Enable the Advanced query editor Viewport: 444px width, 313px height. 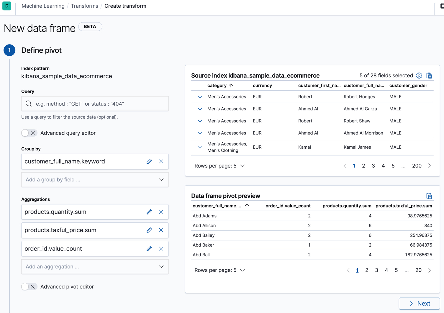[x=29, y=133]
